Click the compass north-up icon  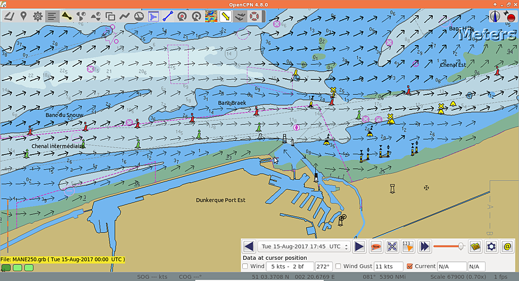495,16
